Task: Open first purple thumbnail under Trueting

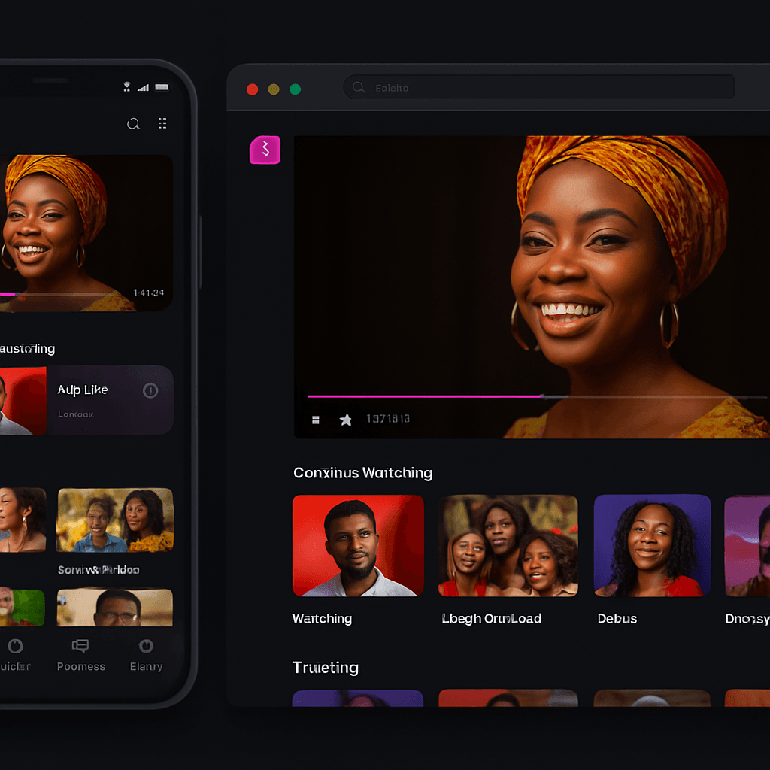Action: click(357, 699)
